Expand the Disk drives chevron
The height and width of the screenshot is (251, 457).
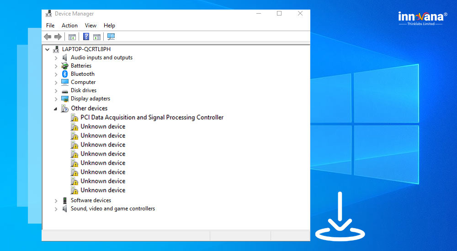56,90
